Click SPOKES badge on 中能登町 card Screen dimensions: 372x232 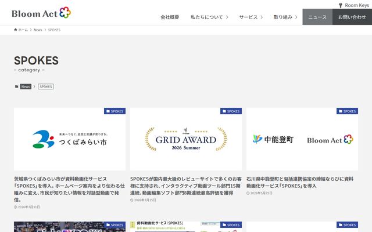click(347, 111)
